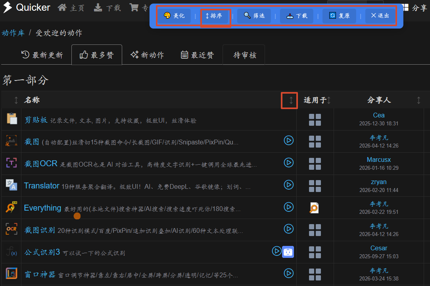Click the 美化 toolbar button
The image size is (430, 286).
coord(174,15)
